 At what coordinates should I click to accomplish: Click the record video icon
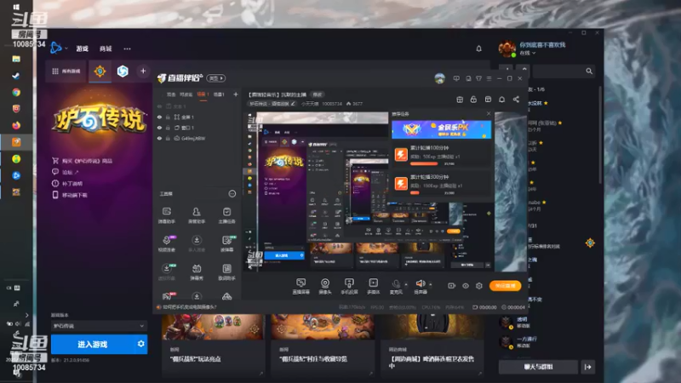click(452, 286)
